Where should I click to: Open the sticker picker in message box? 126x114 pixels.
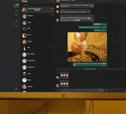point(100,90)
